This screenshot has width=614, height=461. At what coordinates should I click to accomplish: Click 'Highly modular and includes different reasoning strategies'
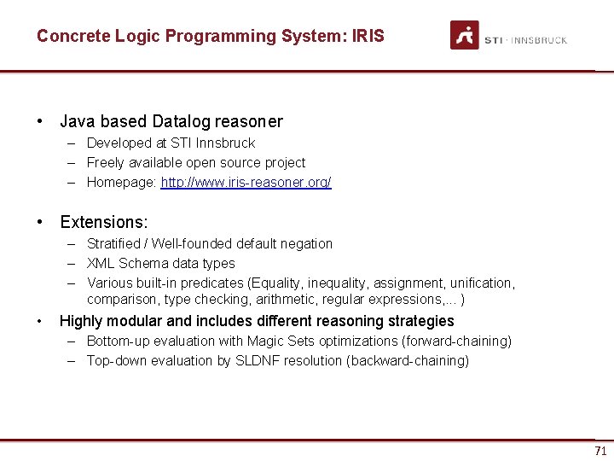[257, 321]
